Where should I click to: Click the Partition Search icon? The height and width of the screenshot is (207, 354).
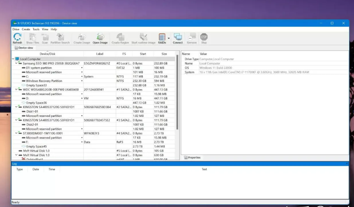(60, 38)
